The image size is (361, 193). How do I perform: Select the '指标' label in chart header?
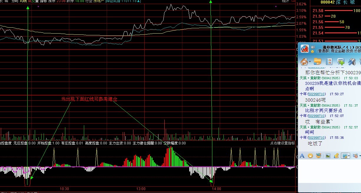(x=43, y=1)
